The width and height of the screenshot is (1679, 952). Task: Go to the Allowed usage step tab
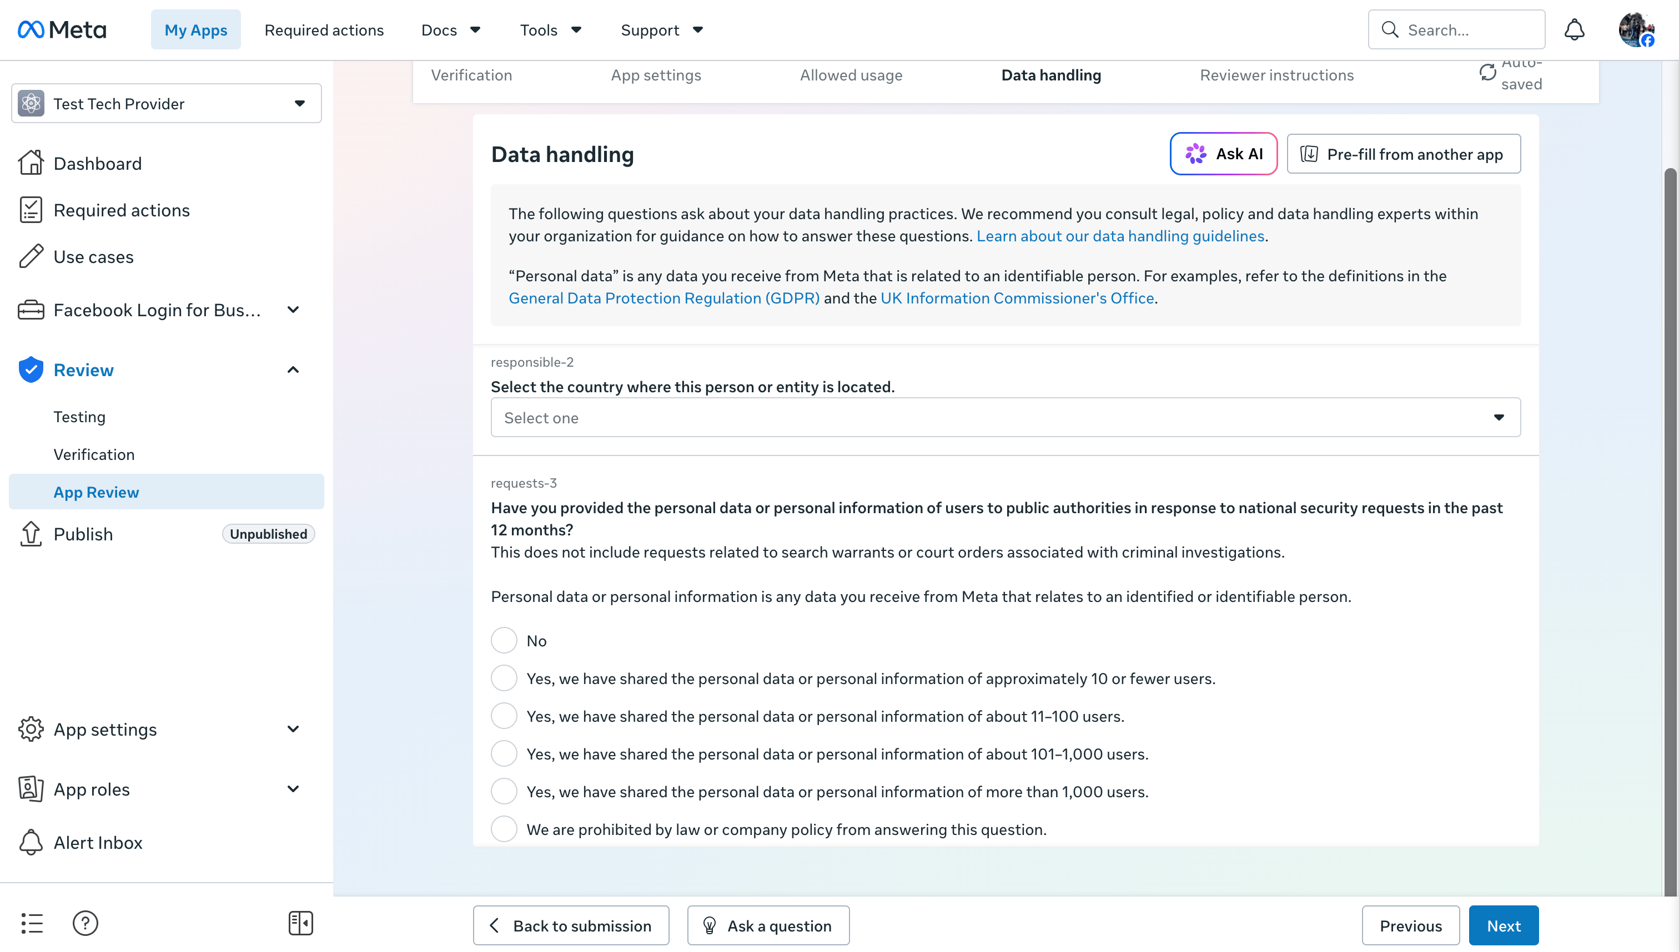(851, 75)
